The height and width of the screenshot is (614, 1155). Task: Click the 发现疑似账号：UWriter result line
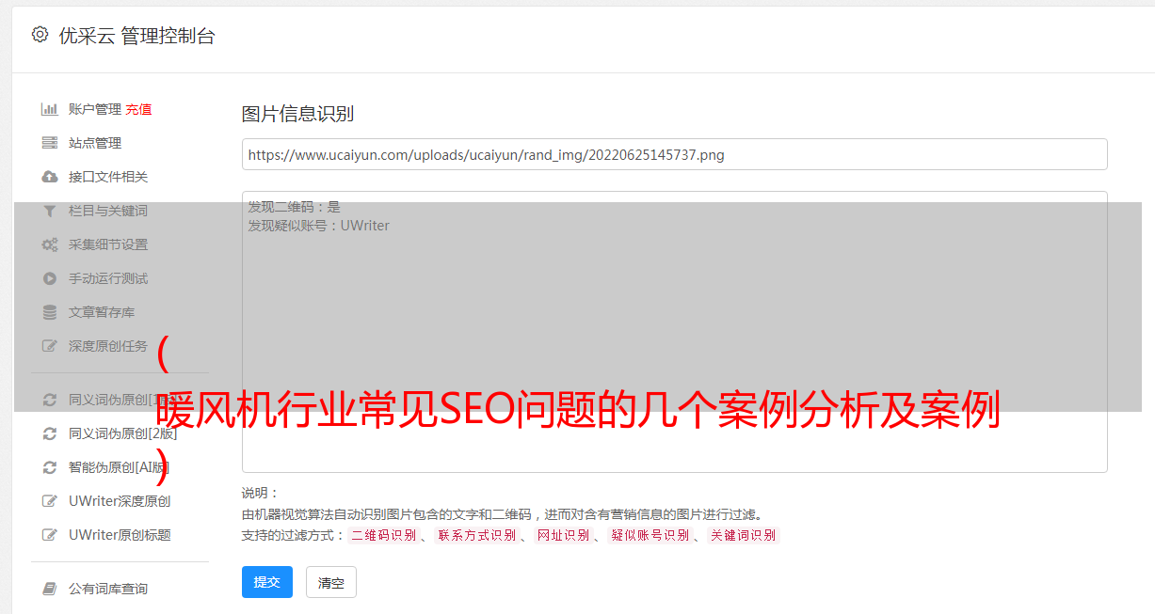pyautogui.click(x=318, y=226)
